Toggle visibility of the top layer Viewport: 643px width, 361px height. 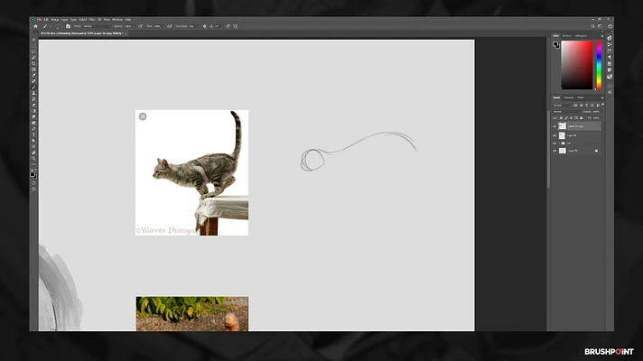[555, 127]
